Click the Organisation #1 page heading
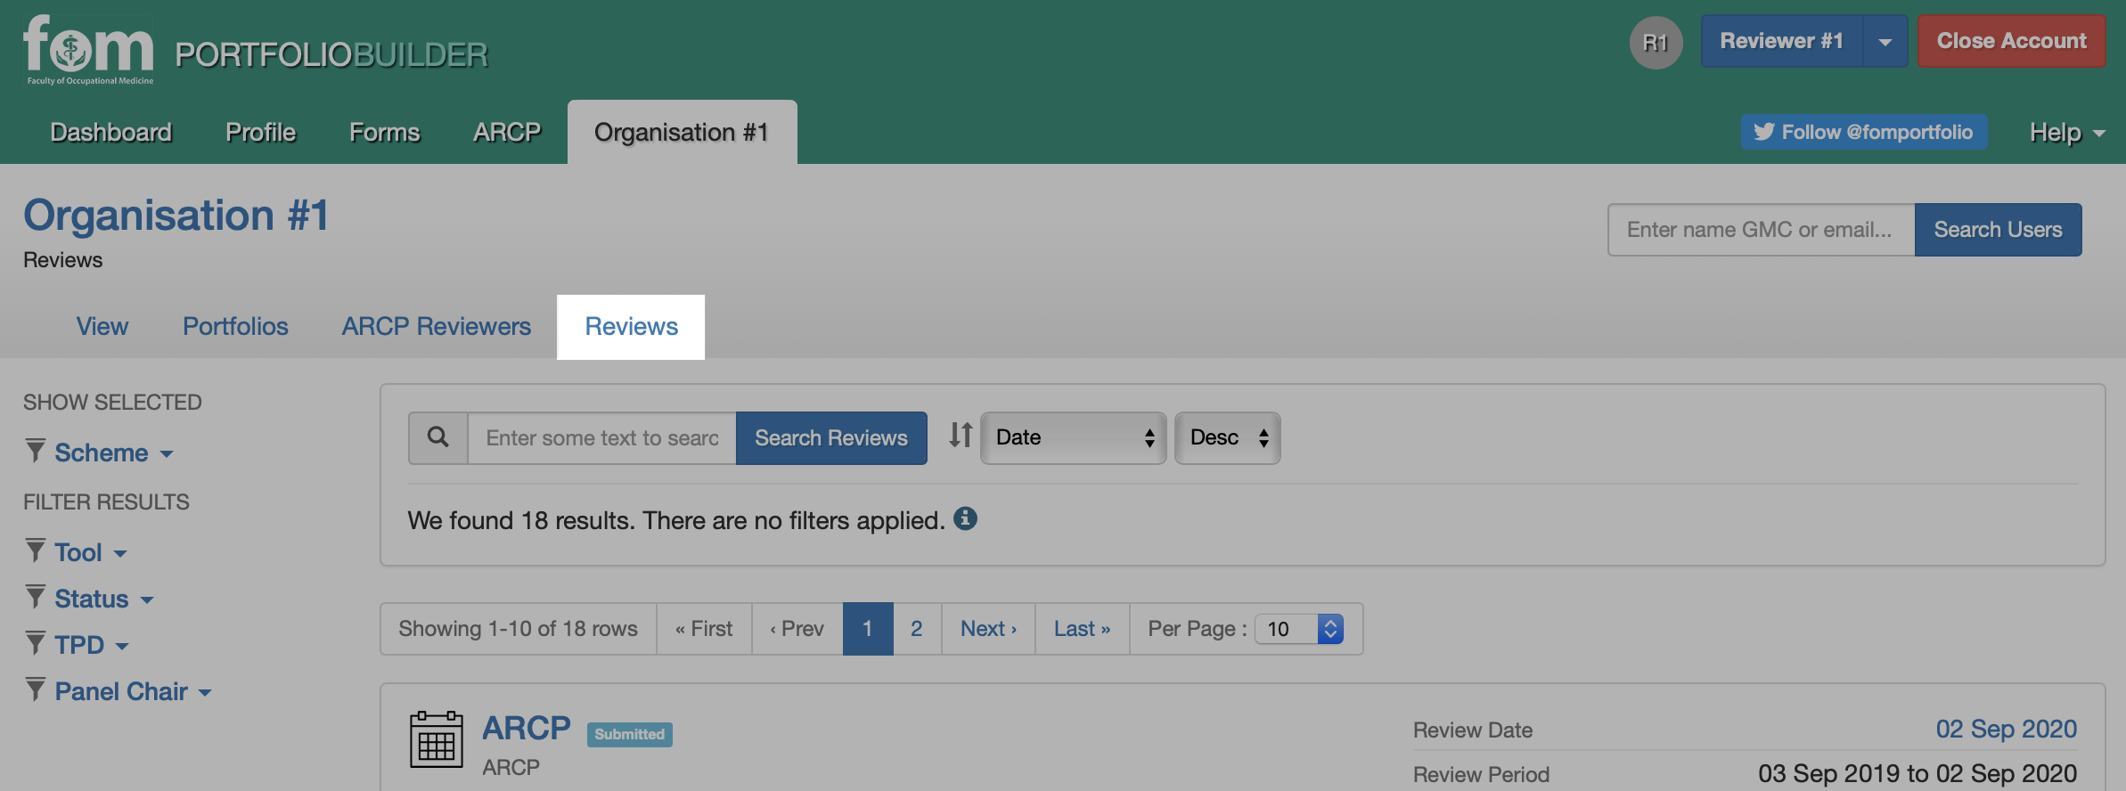This screenshot has width=2126, height=791. [176, 216]
